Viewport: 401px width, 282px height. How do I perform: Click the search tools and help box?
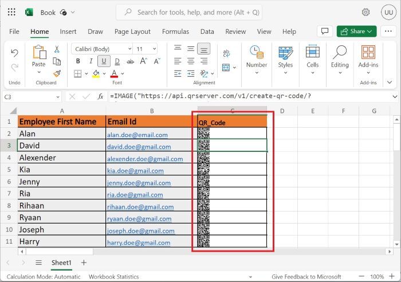pos(189,12)
